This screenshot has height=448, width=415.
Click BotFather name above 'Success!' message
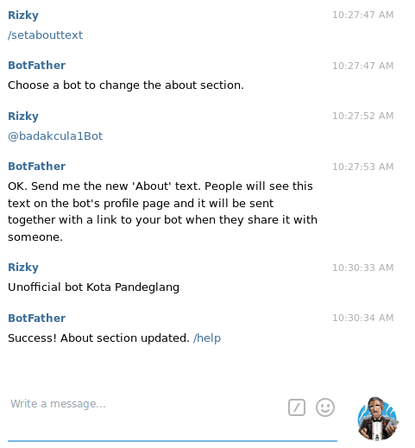(37, 319)
